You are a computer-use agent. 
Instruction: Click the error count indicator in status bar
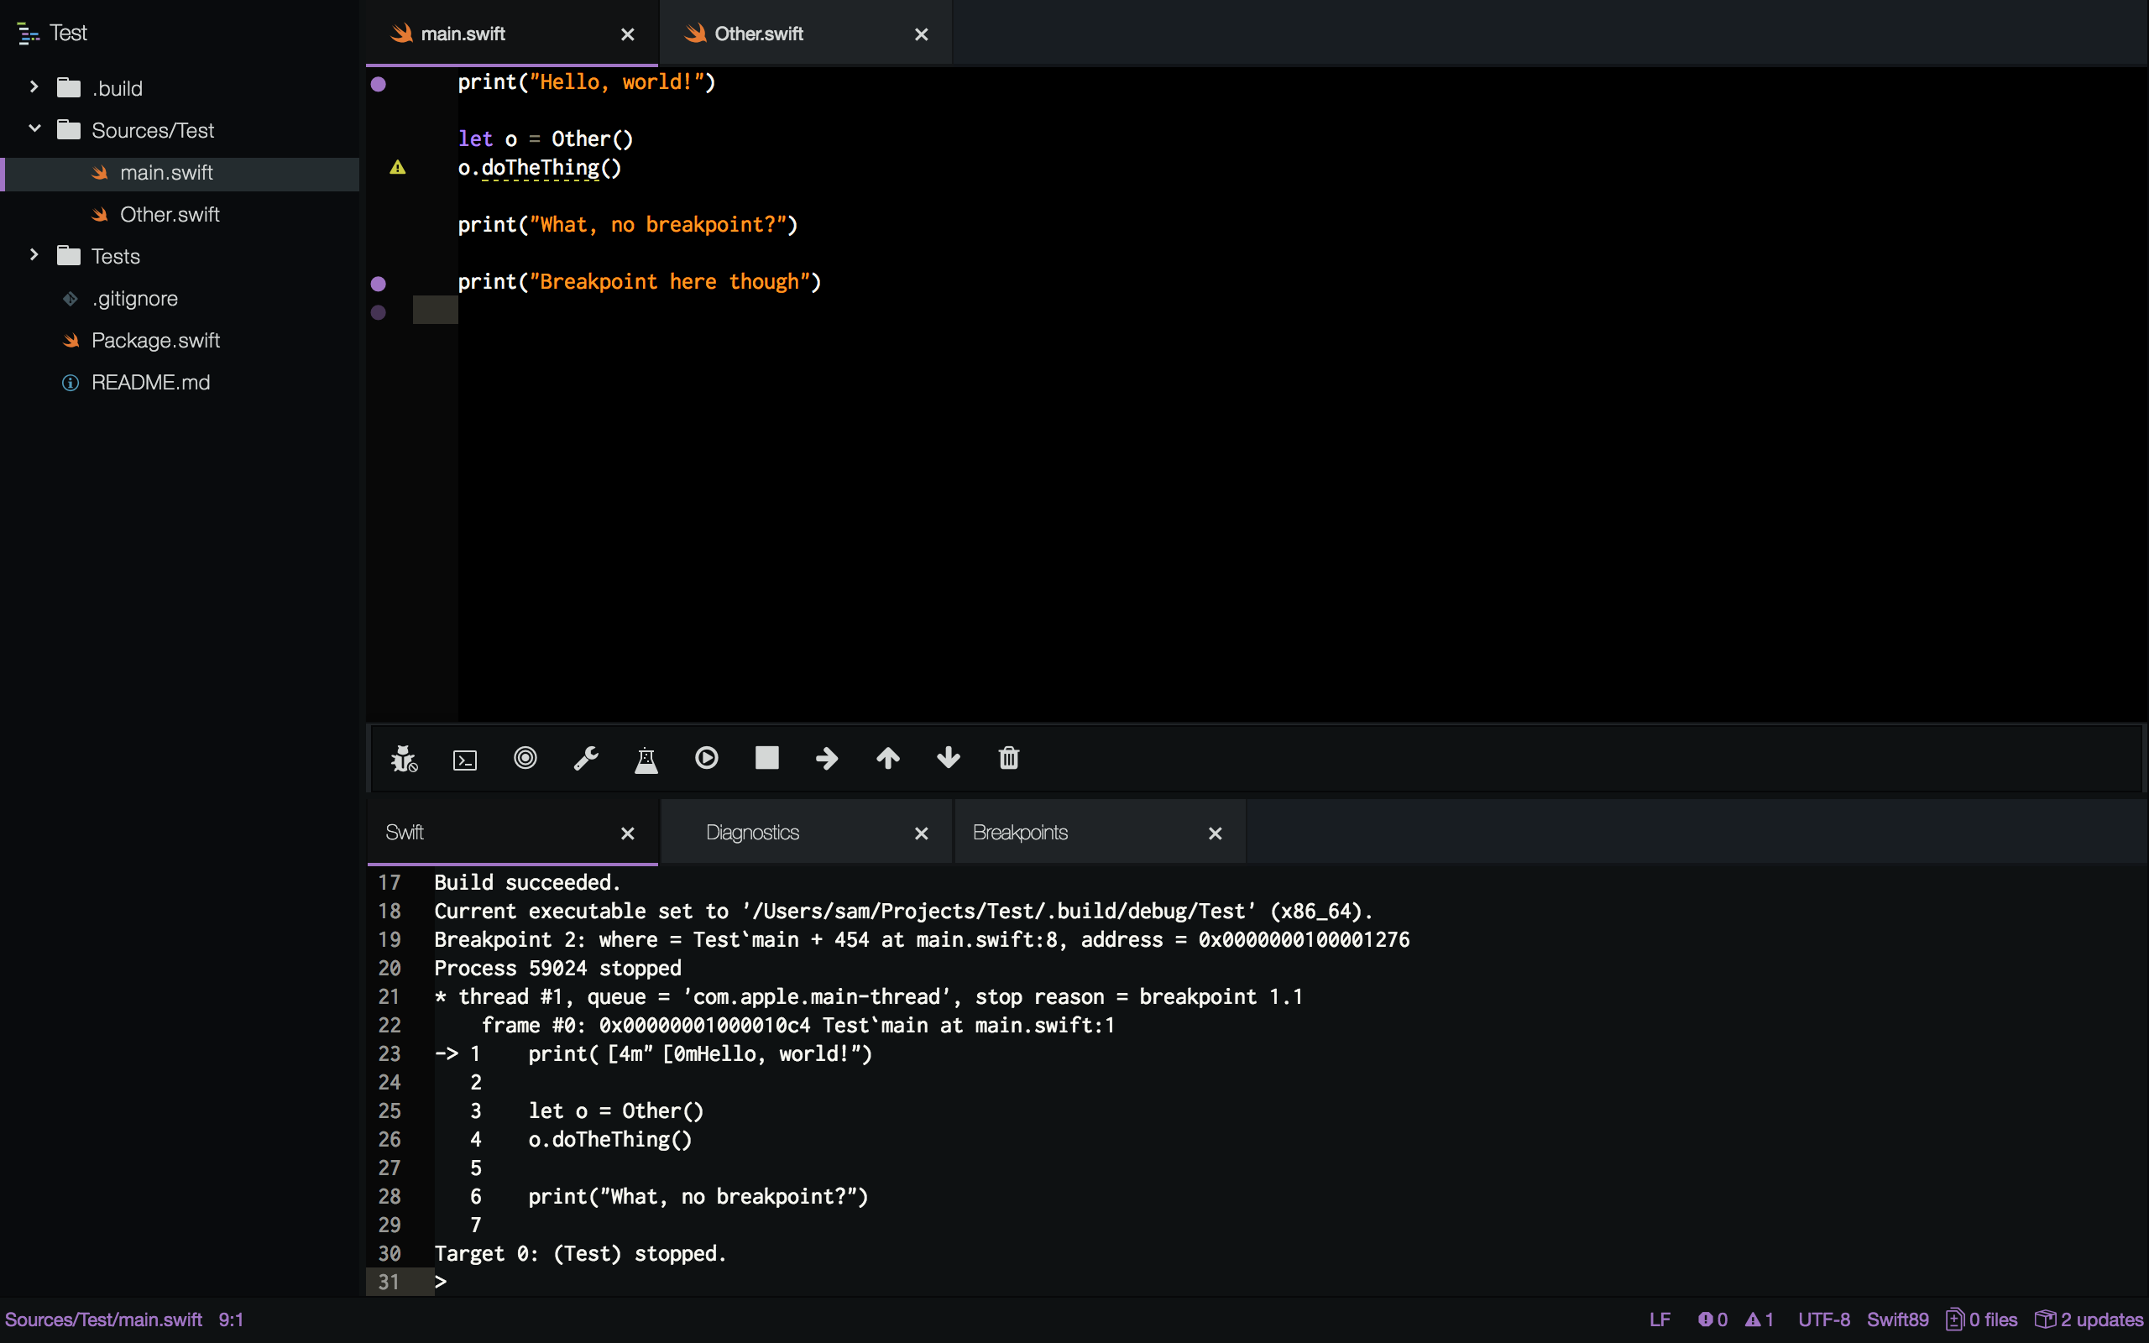click(1712, 1319)
